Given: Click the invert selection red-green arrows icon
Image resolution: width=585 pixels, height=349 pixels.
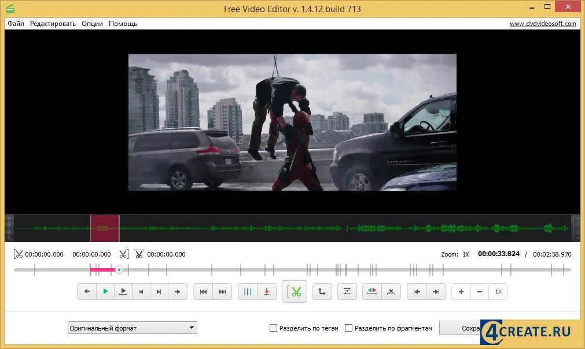Looking at the screenshot, I should 372,292.
